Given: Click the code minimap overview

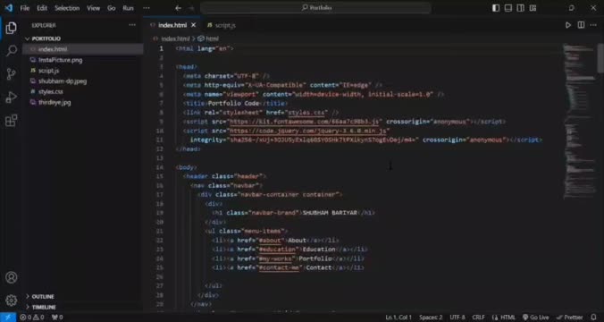Looking at the screenshot, I should click(x=579, y=121).
